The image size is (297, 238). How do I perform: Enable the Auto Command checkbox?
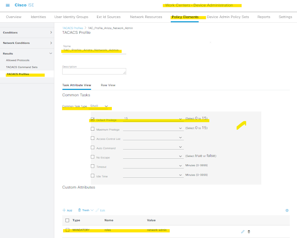92,147
